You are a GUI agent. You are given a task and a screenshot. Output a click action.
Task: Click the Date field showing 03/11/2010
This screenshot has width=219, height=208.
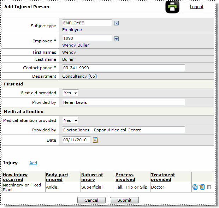coord(76,140)
